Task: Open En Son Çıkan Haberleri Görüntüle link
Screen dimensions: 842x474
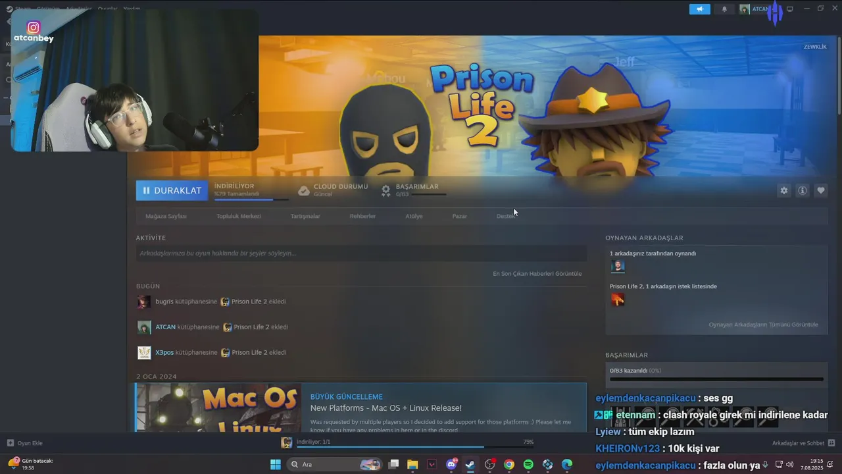Action: click(x=537, y=273)
